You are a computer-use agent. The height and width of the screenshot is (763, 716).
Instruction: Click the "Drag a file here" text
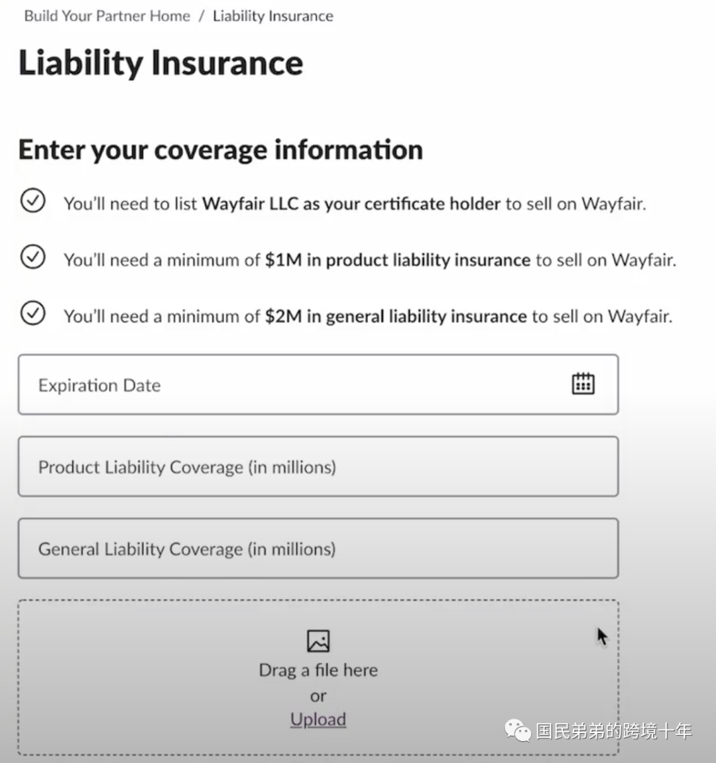(318, 670)
